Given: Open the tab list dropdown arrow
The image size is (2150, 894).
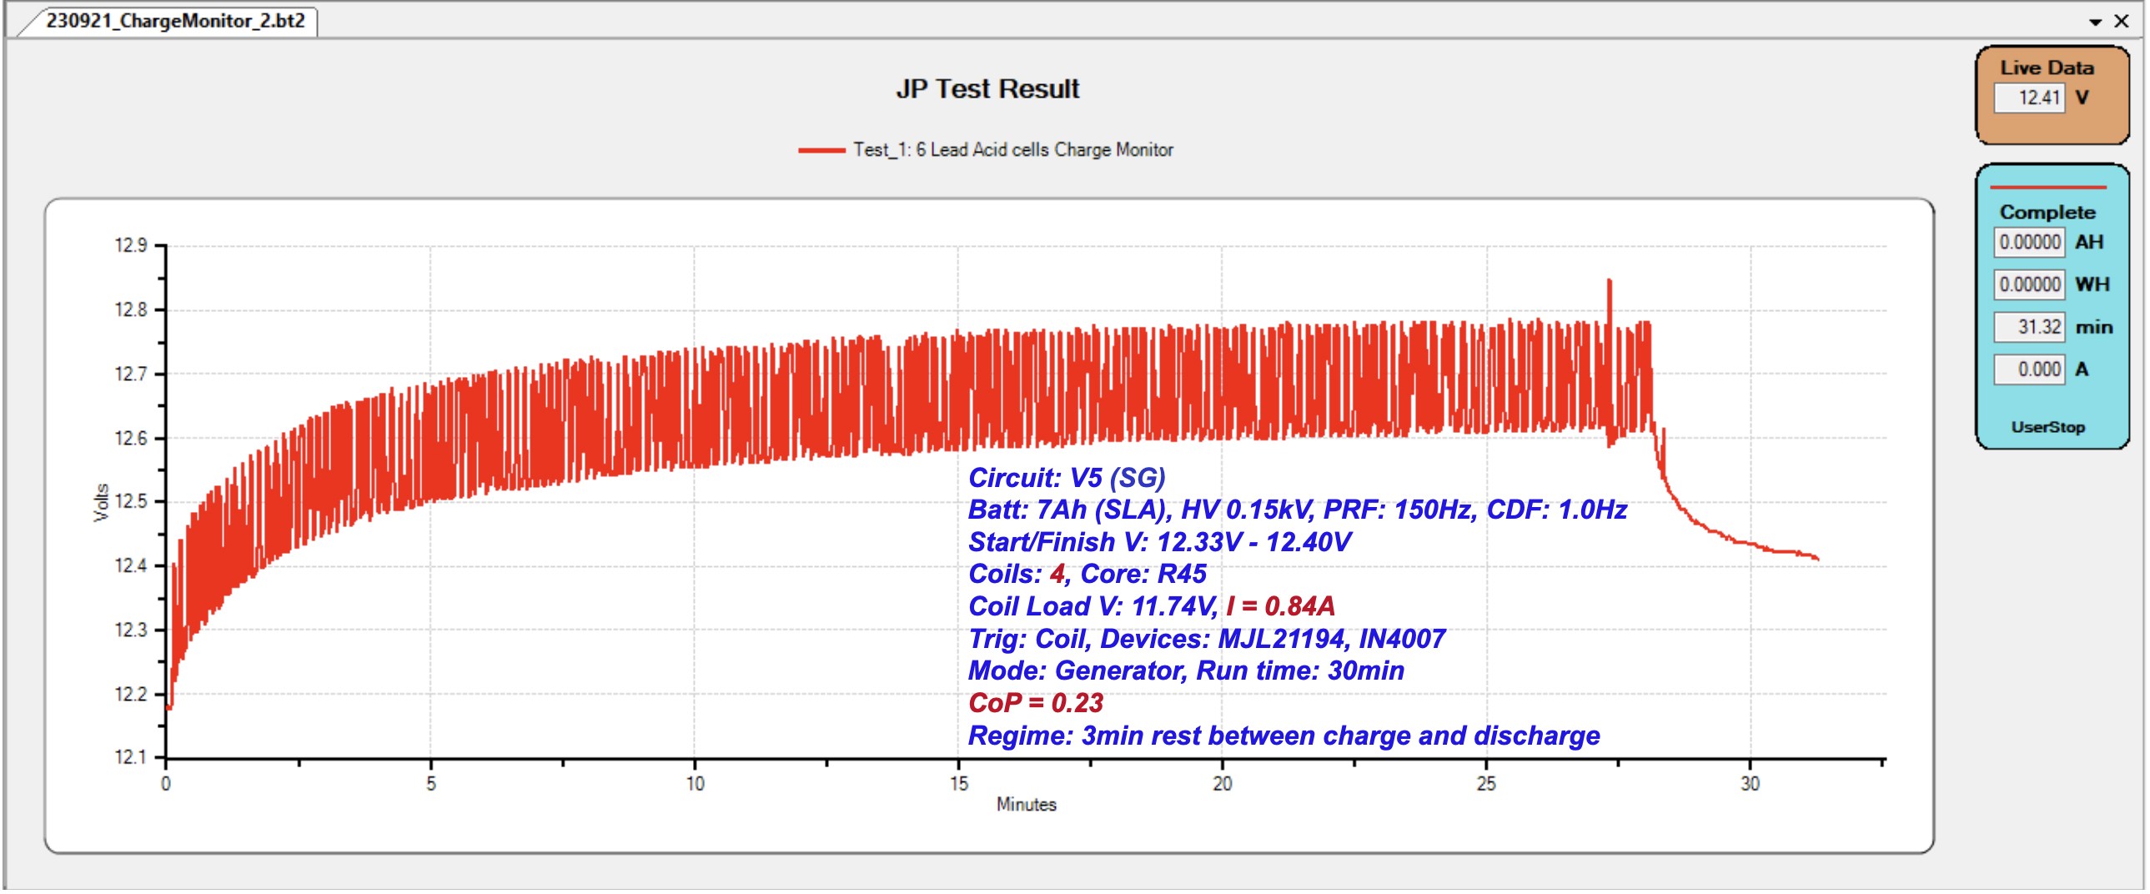Looking at the screenshot, I should pyautogui.click(x=2095, y=23).
